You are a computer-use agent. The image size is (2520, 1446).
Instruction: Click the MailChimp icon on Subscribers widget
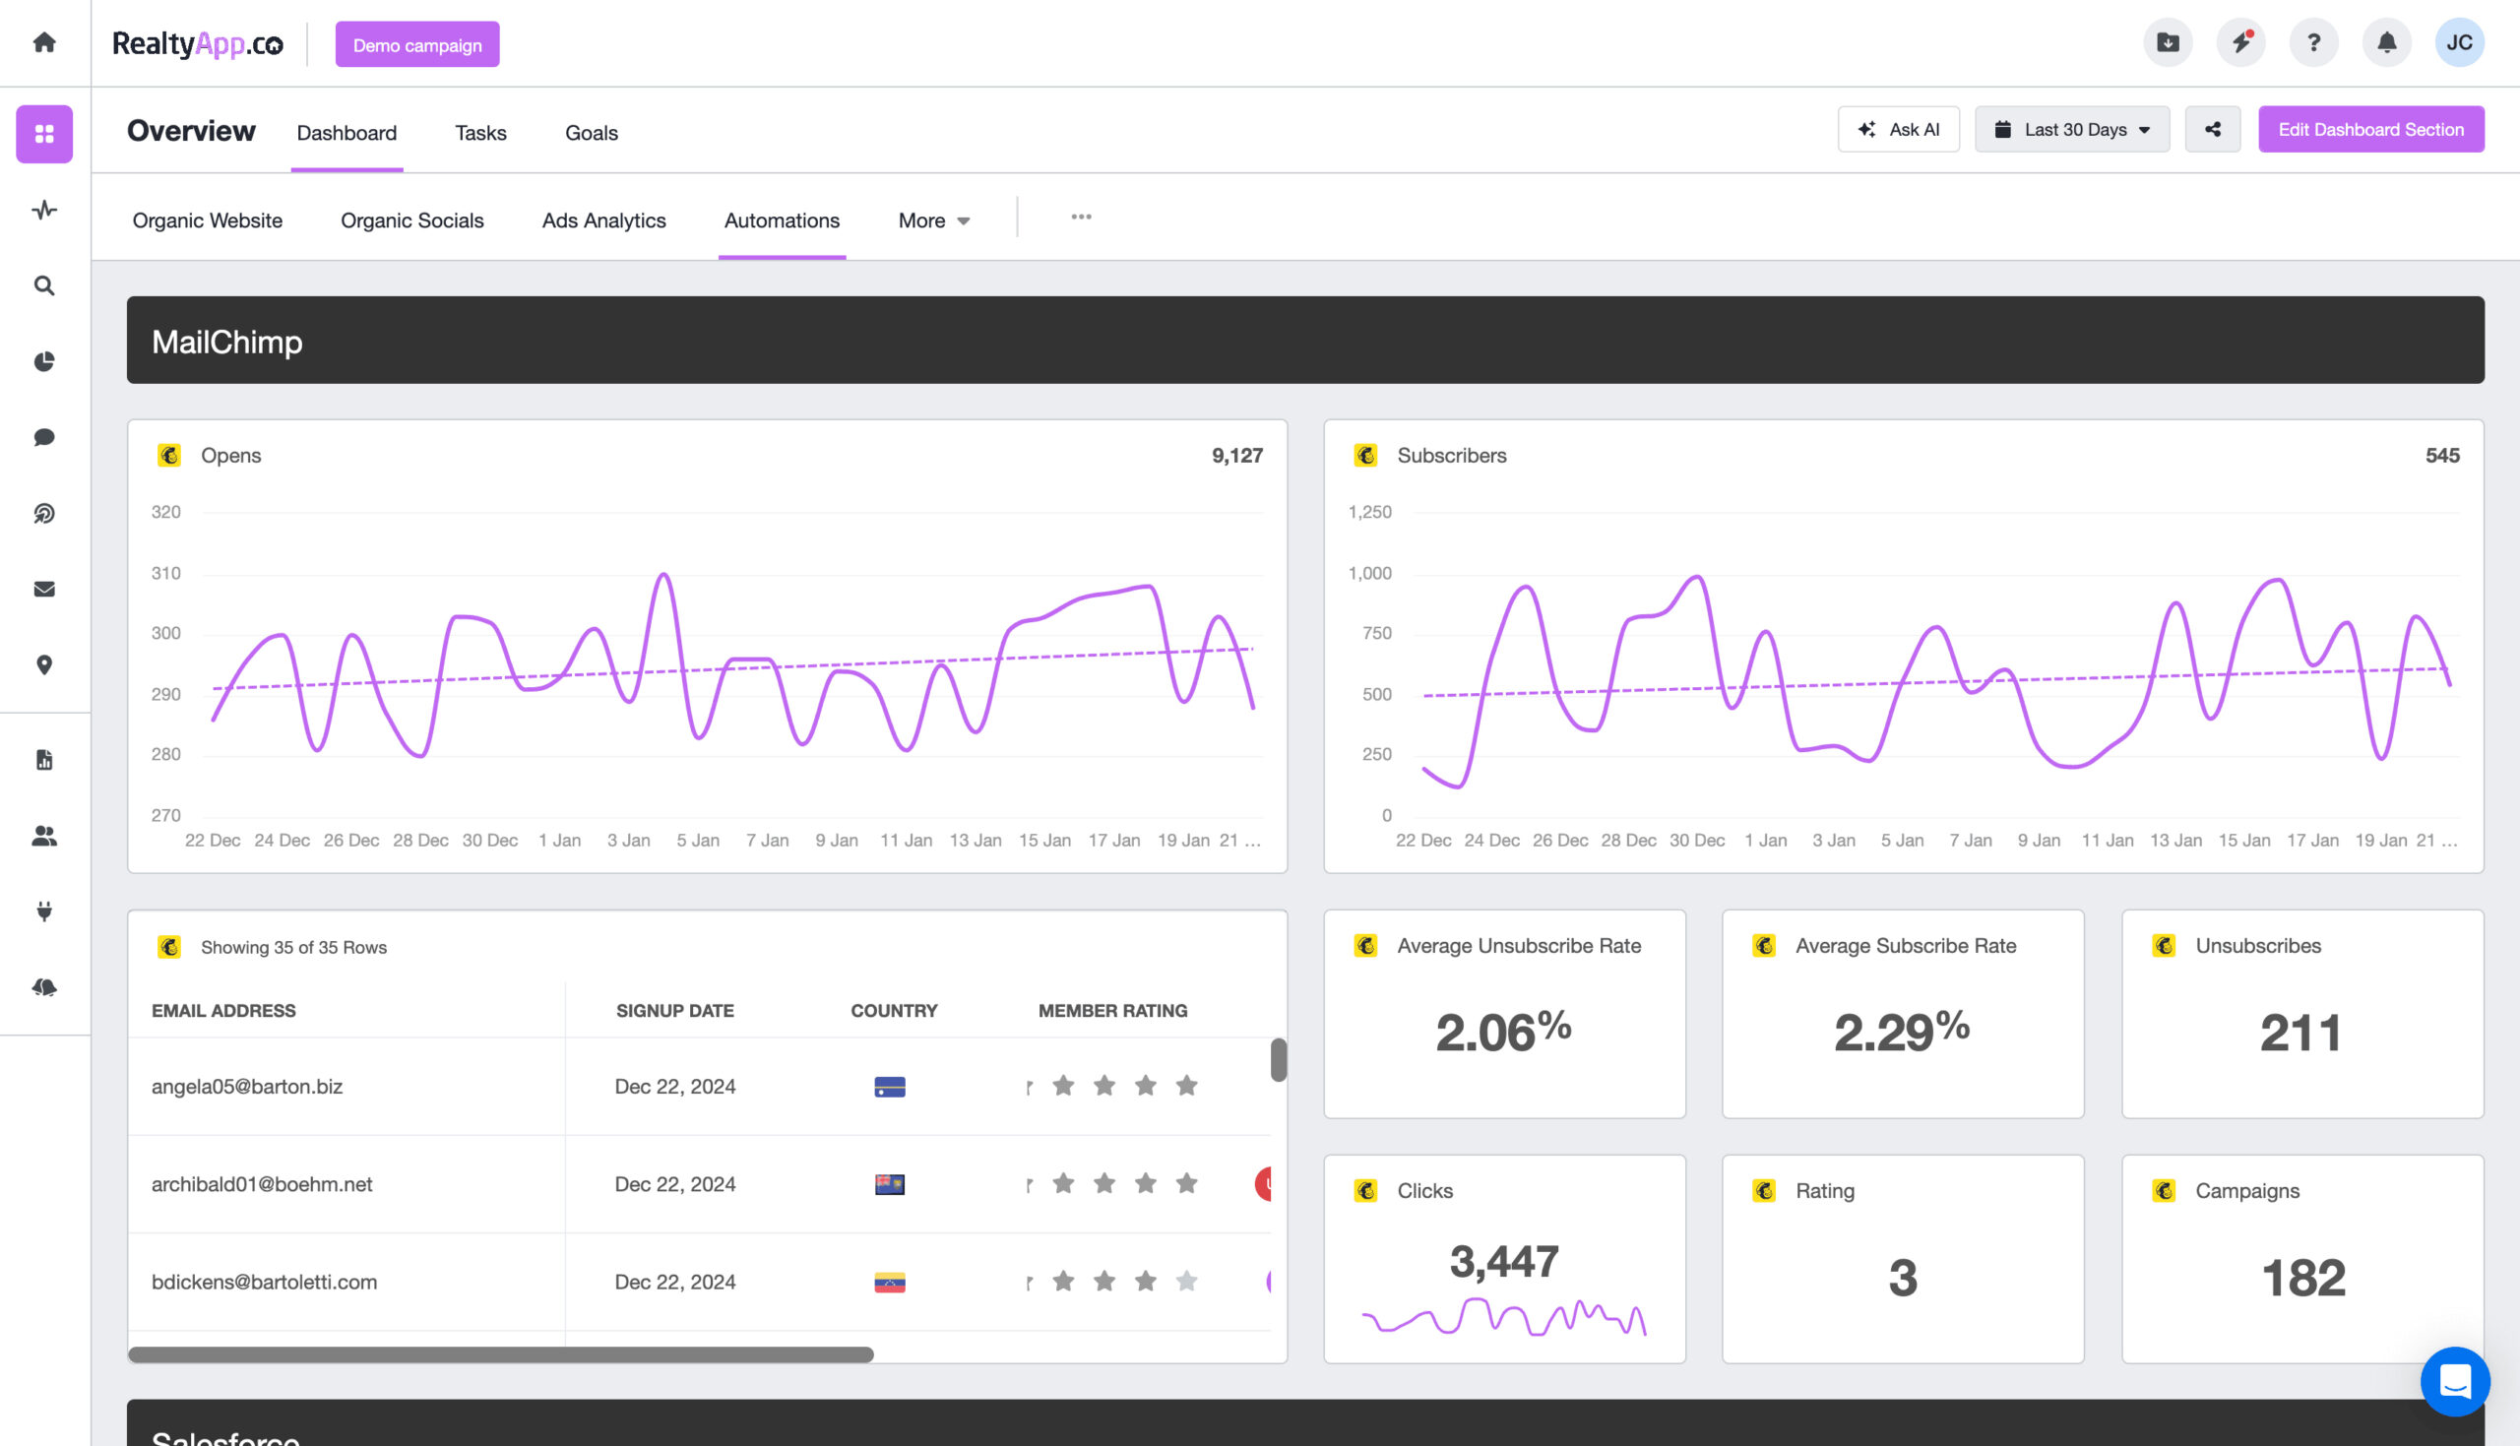(1366, 456)
